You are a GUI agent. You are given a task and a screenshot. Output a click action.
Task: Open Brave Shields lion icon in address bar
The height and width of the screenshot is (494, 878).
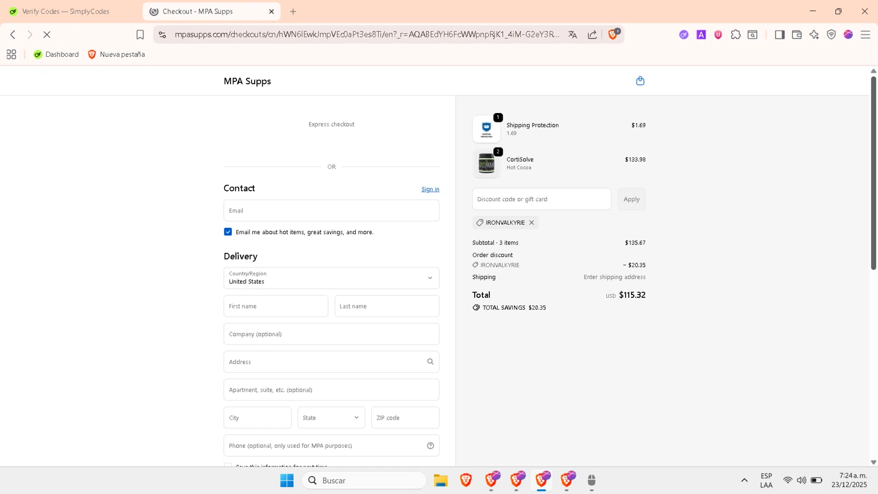tap(613, 35)
